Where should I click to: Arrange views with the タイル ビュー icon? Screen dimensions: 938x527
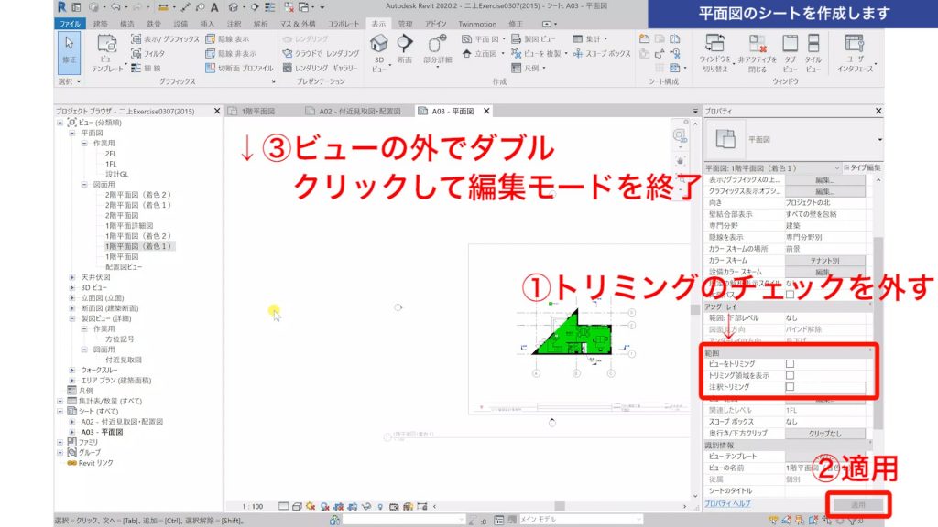click(813, 44)
